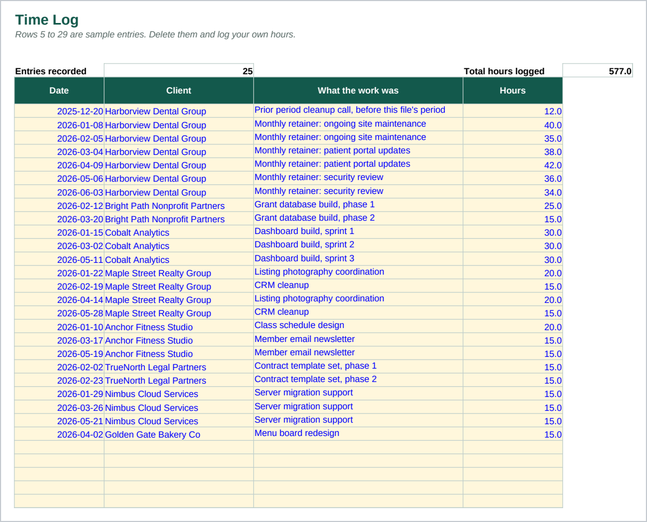
Task: Select date cell 2026-05-06
Action: pos(59,178)
